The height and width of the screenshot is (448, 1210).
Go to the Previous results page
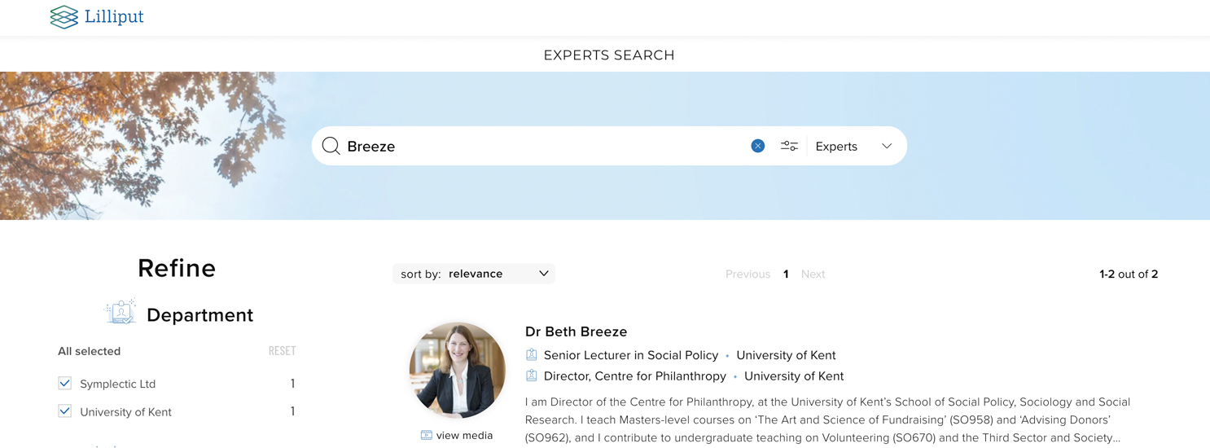click(747, 274)
